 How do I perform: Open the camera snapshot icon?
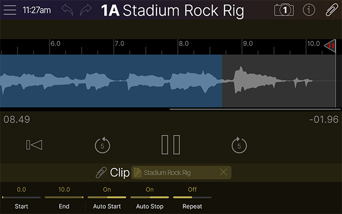(284, 10)
